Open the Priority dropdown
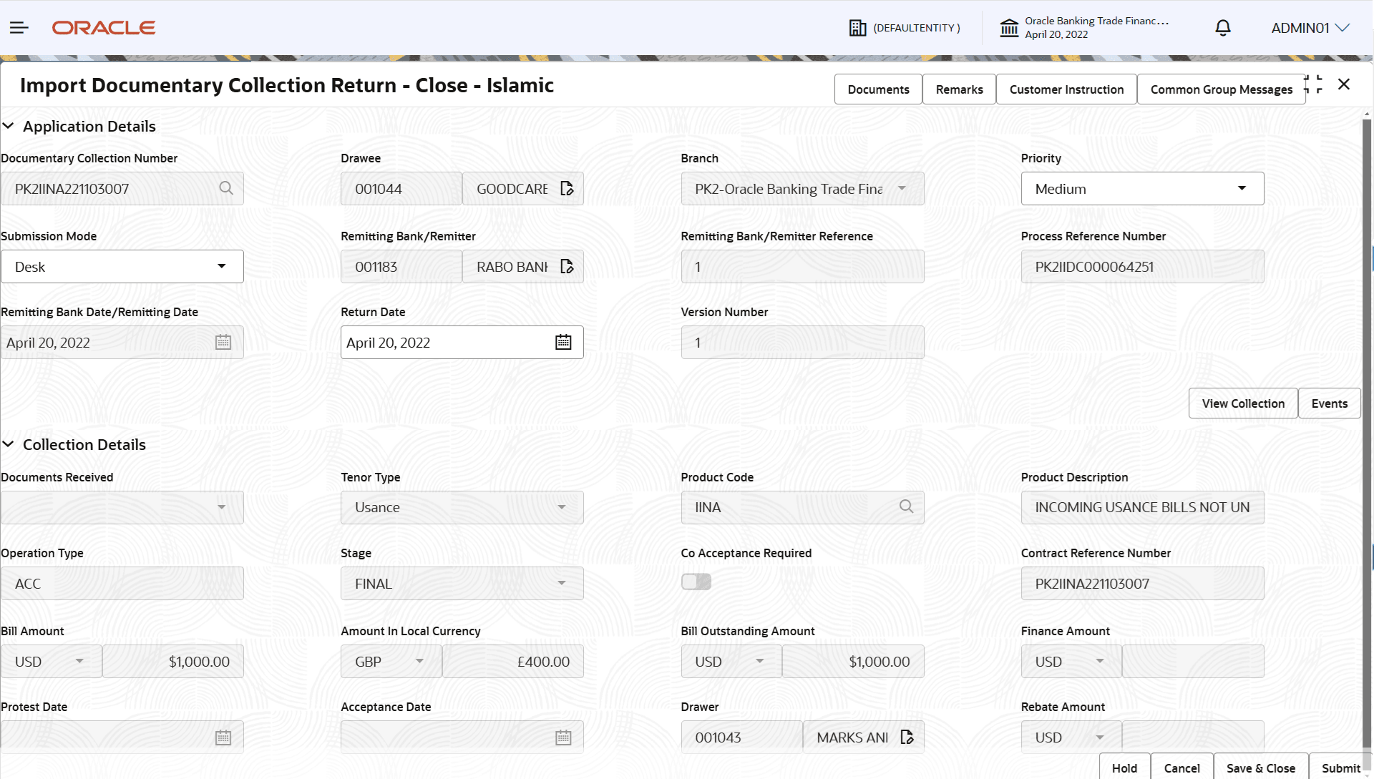Image resolution: width=1374 pixels, height=779 pixels. (x=1142, y=189)
